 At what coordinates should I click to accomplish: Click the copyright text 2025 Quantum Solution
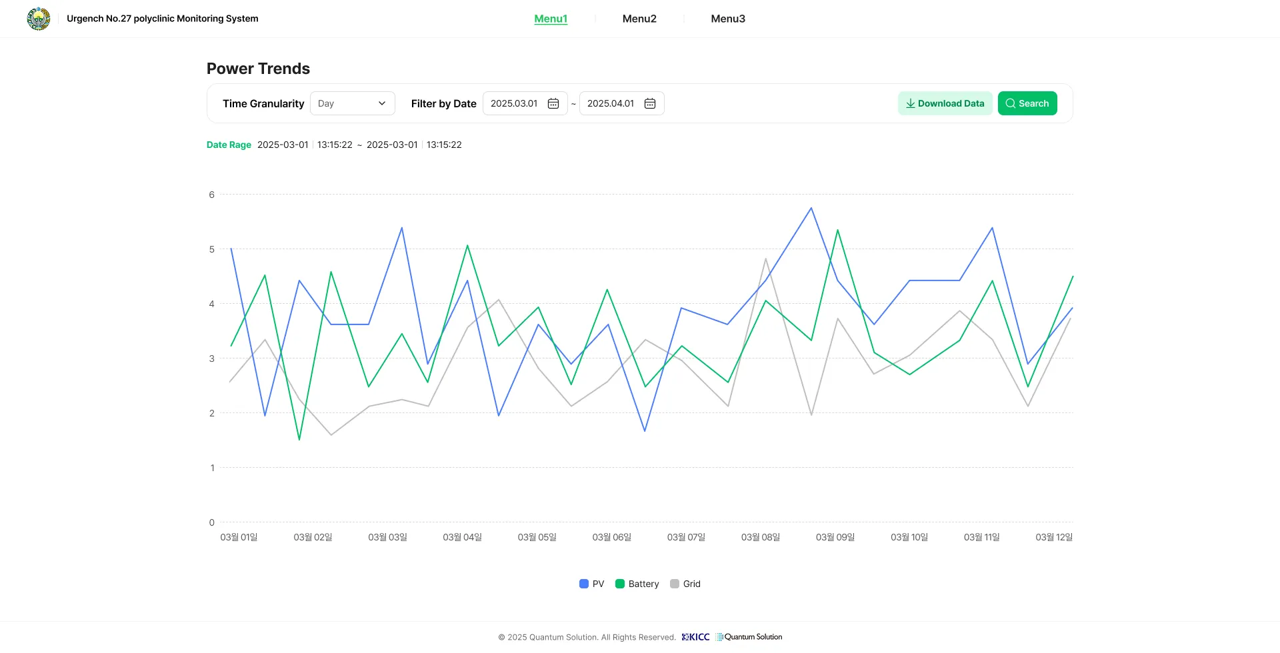tap(587, 637)
